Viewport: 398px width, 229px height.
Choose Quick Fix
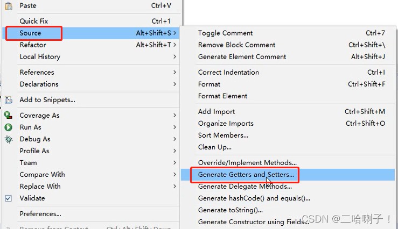[x=34, y=22]
